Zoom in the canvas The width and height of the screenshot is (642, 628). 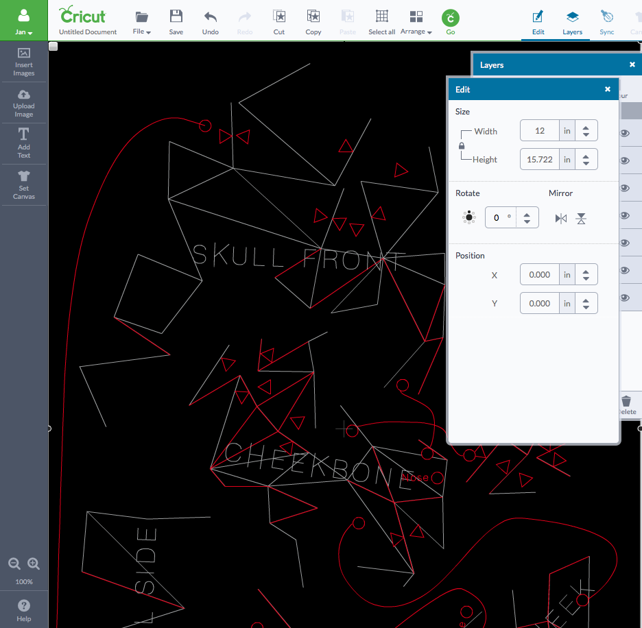[x=34, y=564]
